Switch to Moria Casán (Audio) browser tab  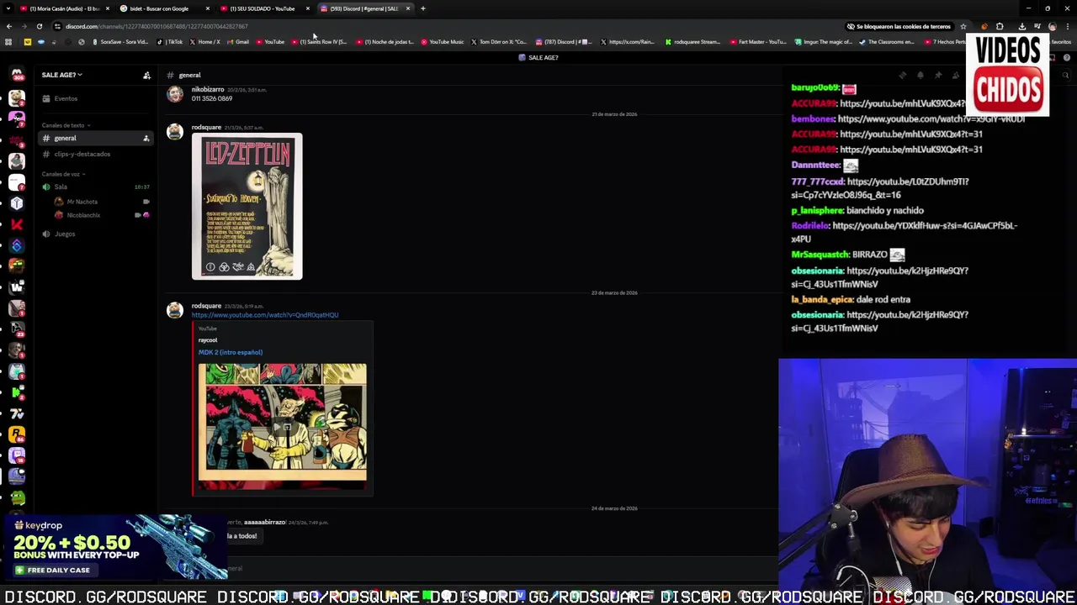pyautogui.click(x=65, y=8)
